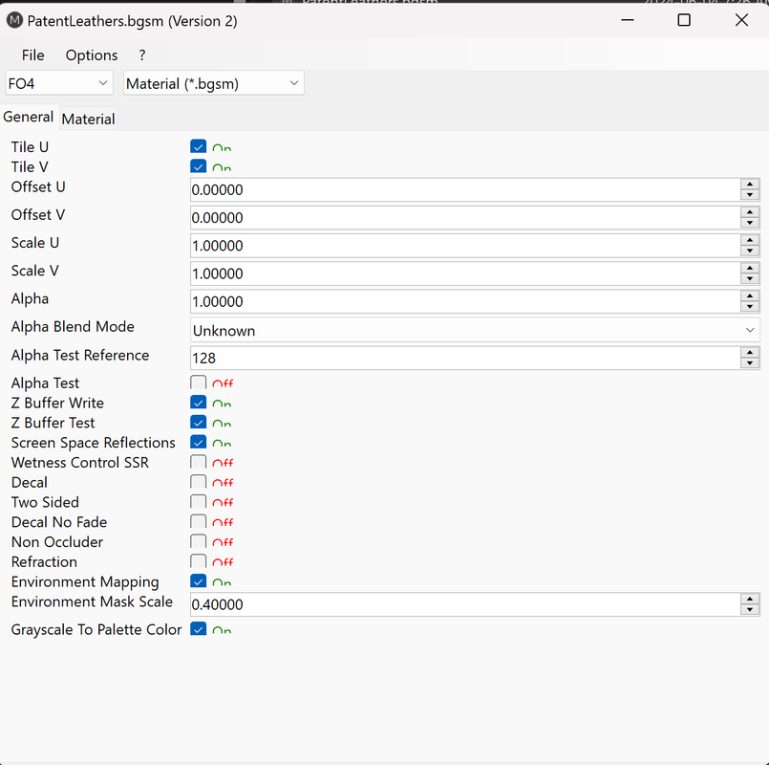Enable the Decal checkbox
769x765 pixels.
(x=198, y=482)
